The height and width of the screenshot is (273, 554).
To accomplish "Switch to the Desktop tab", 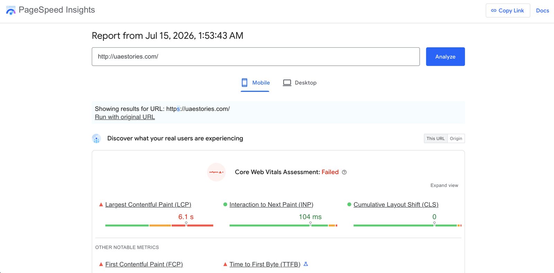I will [300, 83].
